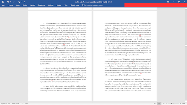The width and height of the screenshot is (187, 105).
Task: Switch to Print Layout view
Action: 159,104
